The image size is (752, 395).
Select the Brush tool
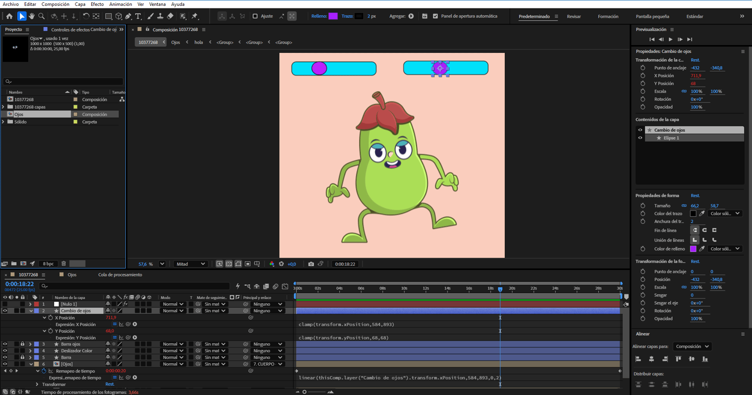click(151, 16)
